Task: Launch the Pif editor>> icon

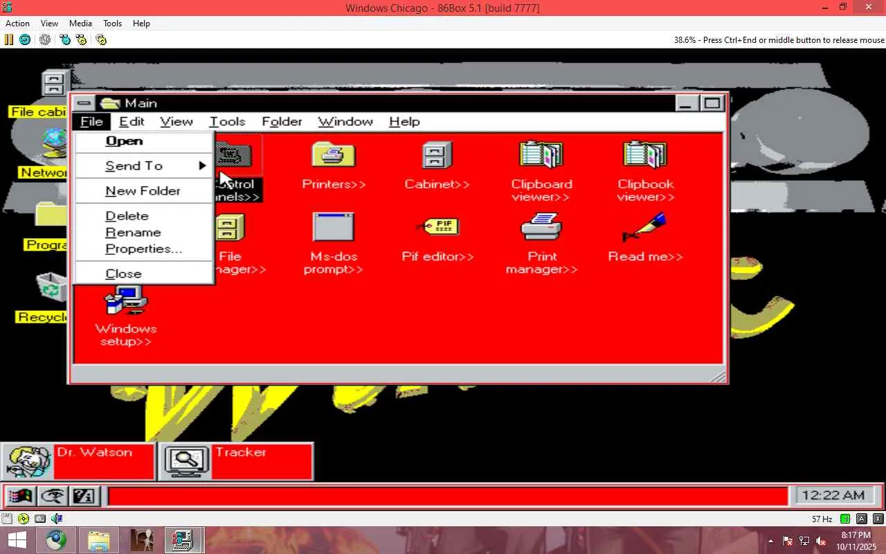Action: point(437,238)
